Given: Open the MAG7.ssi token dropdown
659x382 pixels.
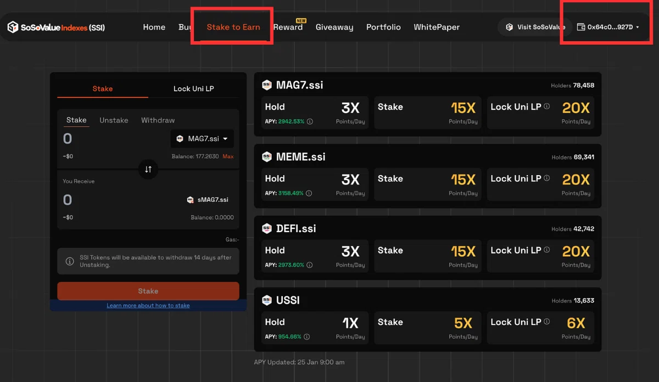Looking at the screenshot, I should click(202, 139).
